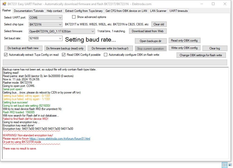Click Write only OBK config
The height and width of the screenshot is (168, 233).
tap(184, 48)
